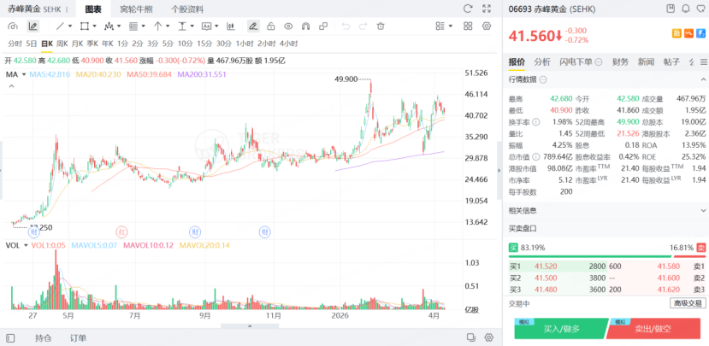Click the save note icon beside stock name
Screen dimensions: 709x346
[671, 9]
